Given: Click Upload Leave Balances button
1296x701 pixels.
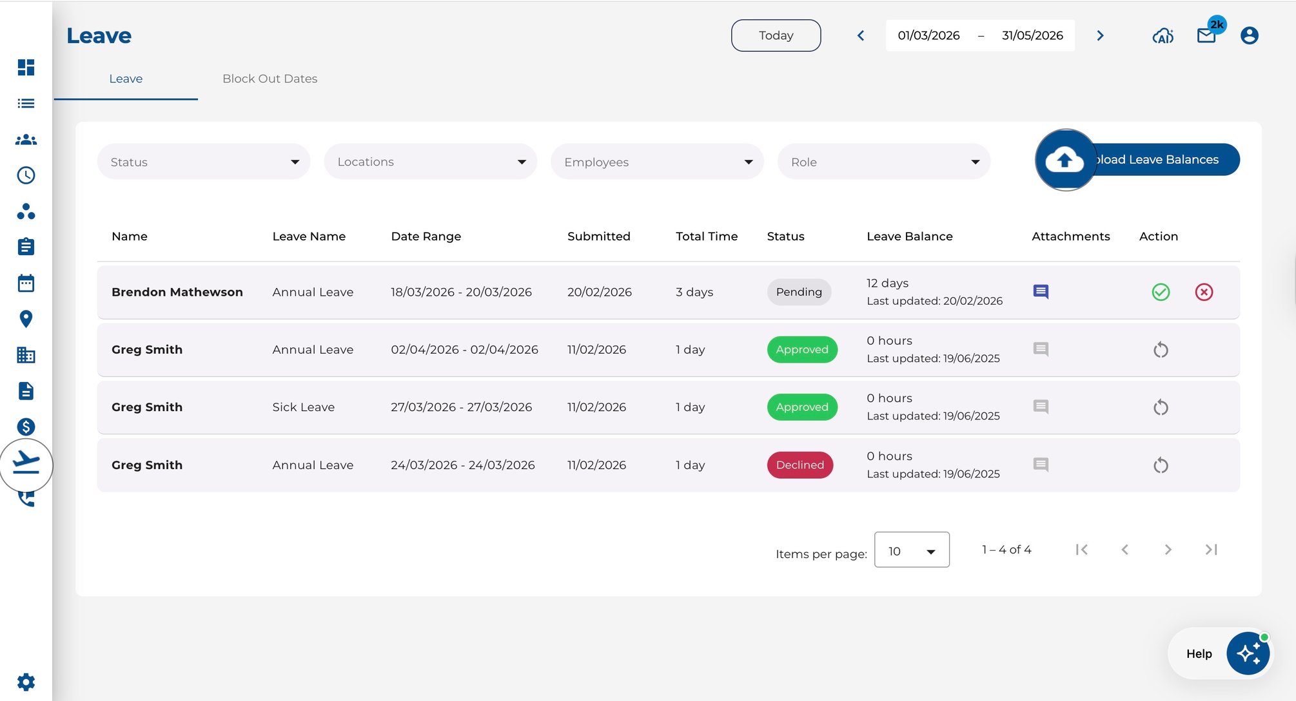Looking at the screenshot, I should [1137, 159].
